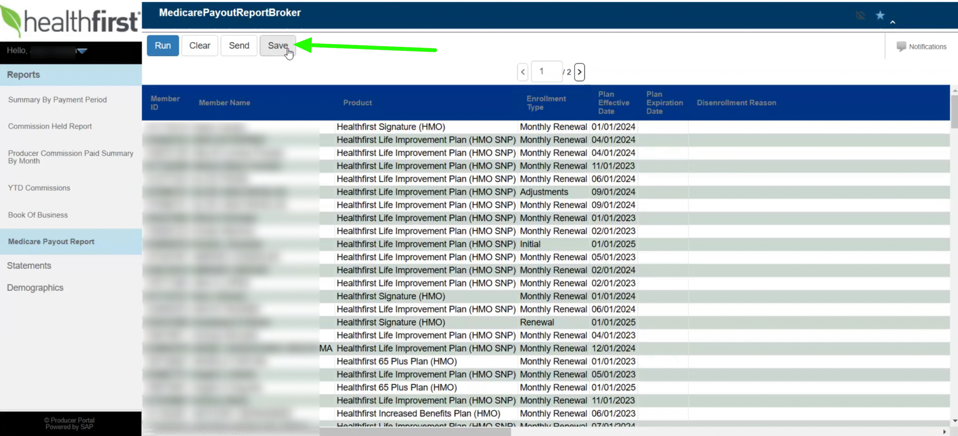Click effective date 05/01/2023 in Monthly Renewal row eleven
This screenshot has width=958, height=436.
[x=613, y=257]
